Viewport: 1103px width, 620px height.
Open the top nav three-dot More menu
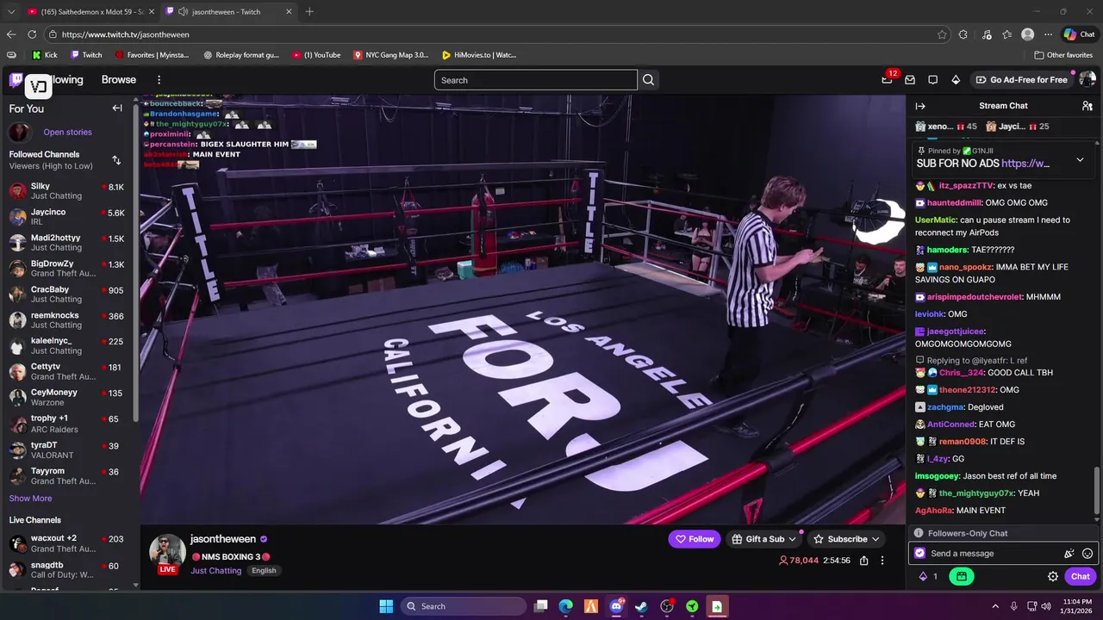tap(159, 79)
